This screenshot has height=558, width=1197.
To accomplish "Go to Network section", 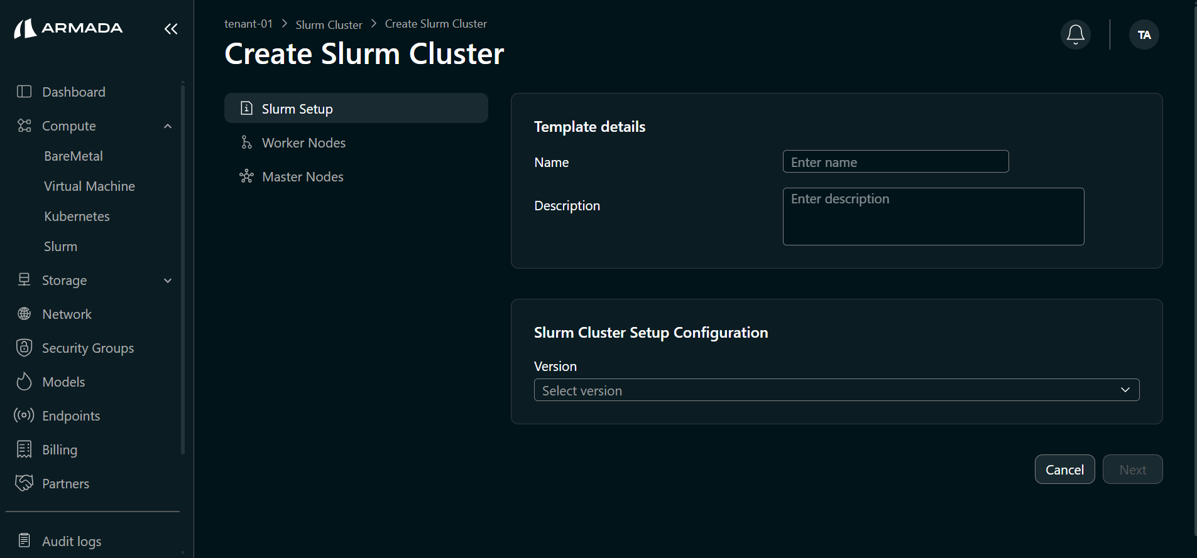I will (x=67, y=314).
